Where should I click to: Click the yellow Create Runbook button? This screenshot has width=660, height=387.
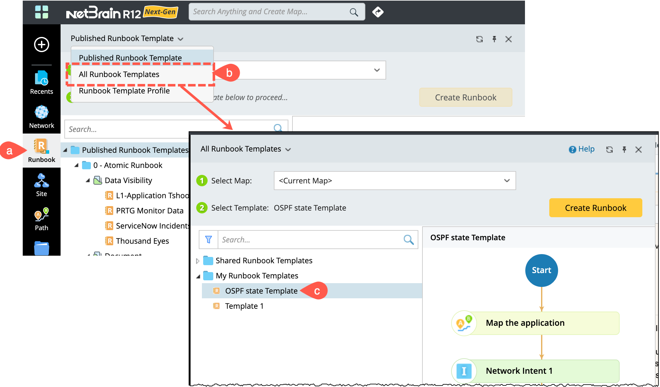coord(595,208)
